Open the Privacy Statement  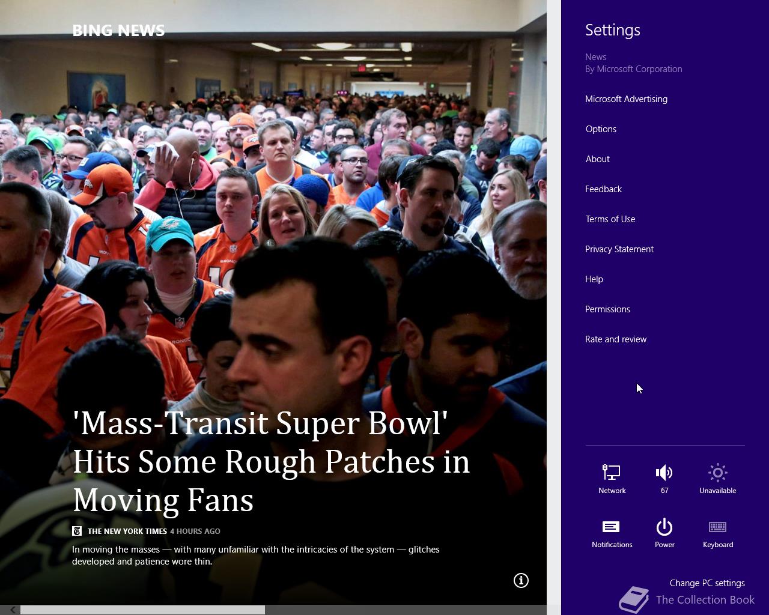click(619, 249)
